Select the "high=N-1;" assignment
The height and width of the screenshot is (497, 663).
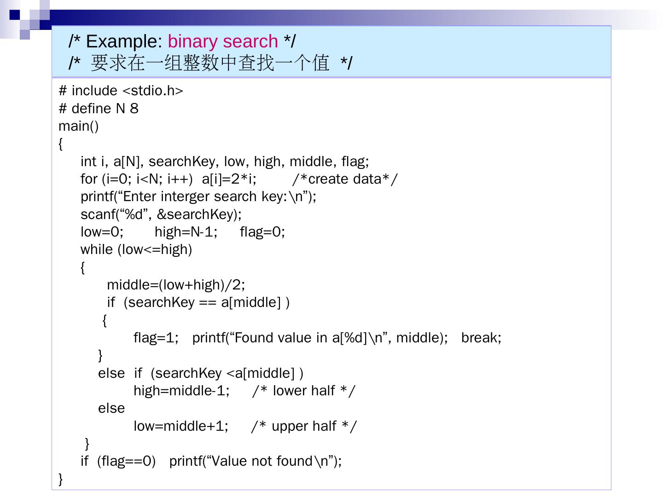point(186,232)
